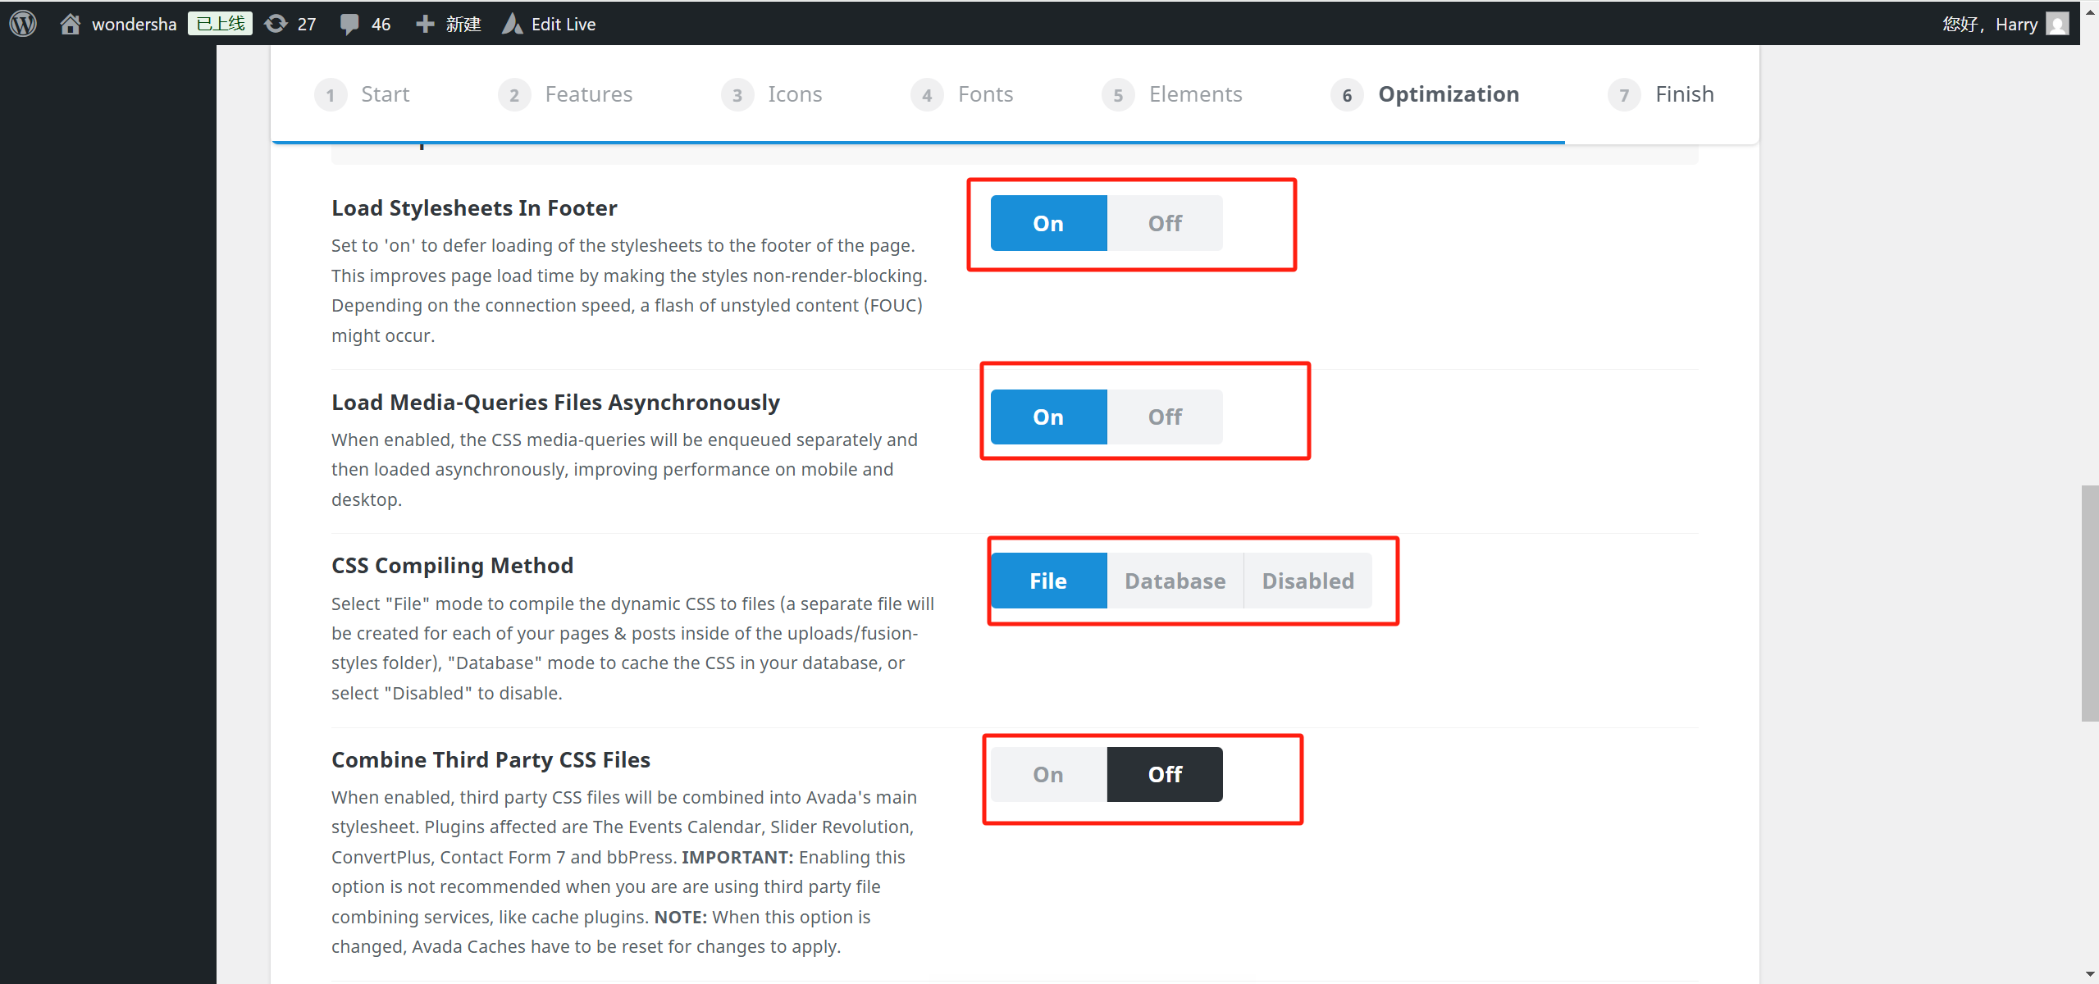Open the comments icon showing 46
This screenshot has width=2099, height=984.
(351, 23)
